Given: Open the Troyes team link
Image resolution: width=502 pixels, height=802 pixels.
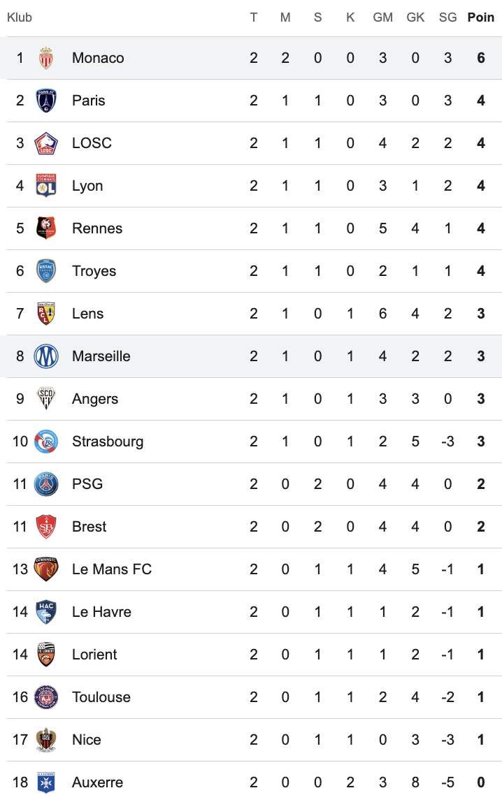Looking at the screenshot, I should pyautogui.click(x=94, y=271).
